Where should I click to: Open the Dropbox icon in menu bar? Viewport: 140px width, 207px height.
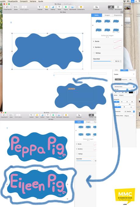(124, 1)
